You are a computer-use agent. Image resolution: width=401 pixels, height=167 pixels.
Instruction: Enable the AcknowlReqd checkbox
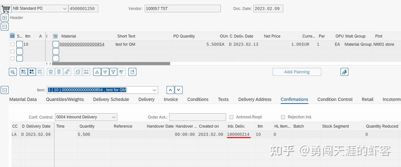point(231,117)
